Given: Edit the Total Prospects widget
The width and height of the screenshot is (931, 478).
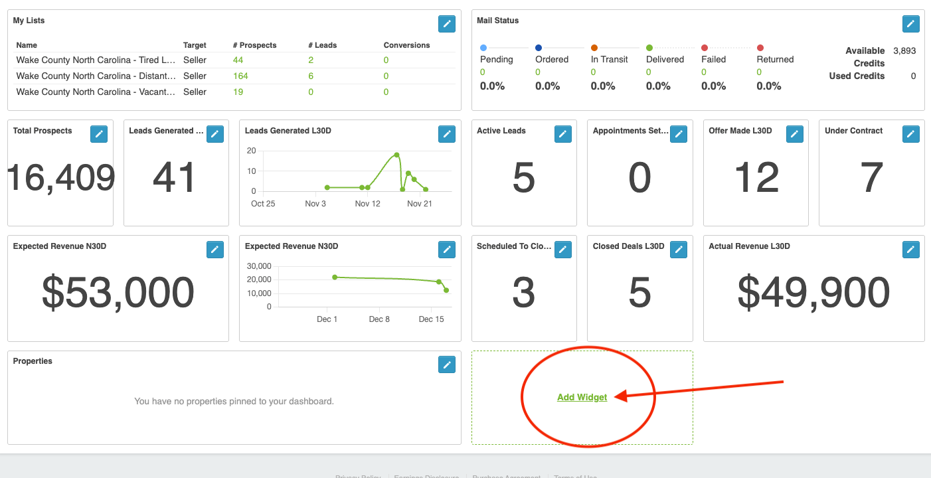Looking at the screenshot, I should 99,134.
